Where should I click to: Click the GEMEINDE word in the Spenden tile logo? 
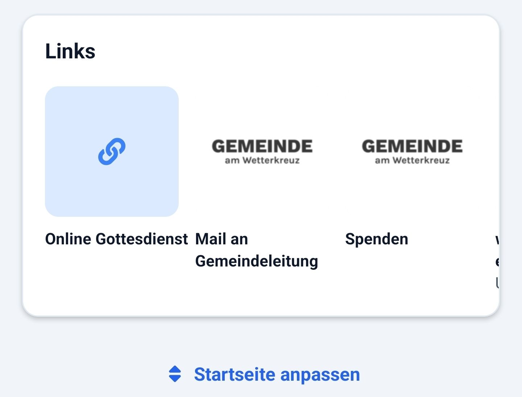coord(412,146)
